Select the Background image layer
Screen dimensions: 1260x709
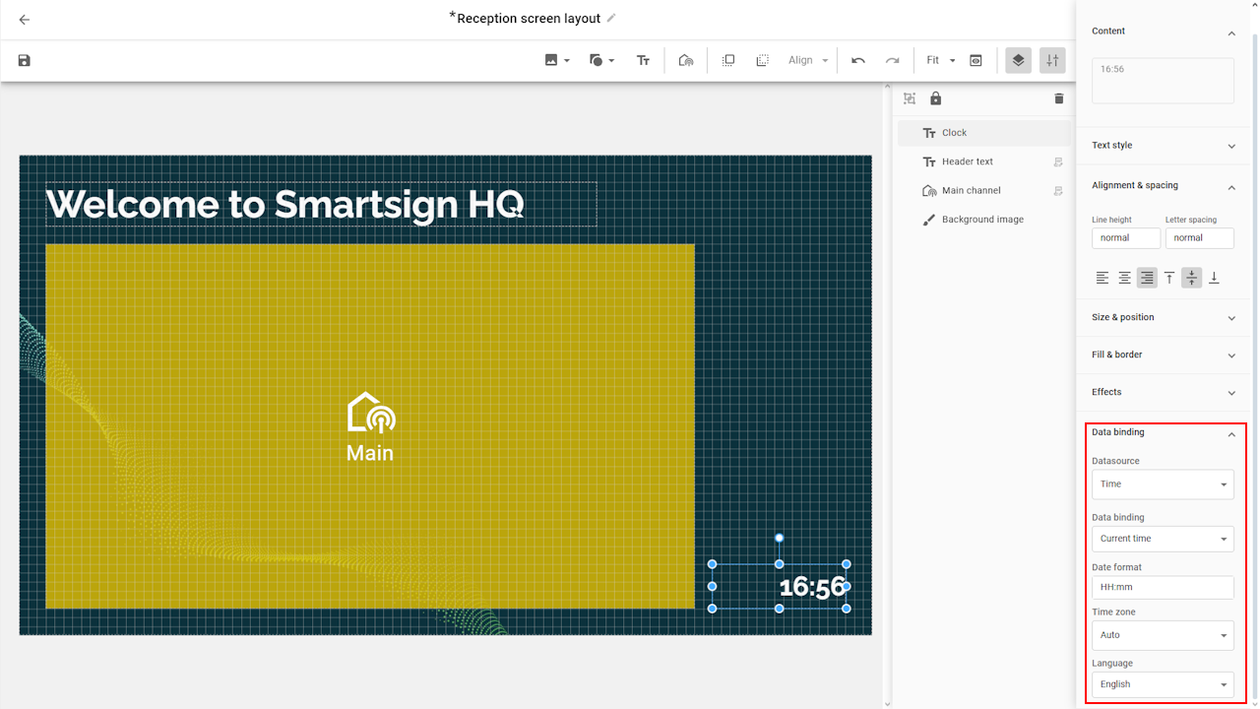point(982,220)
